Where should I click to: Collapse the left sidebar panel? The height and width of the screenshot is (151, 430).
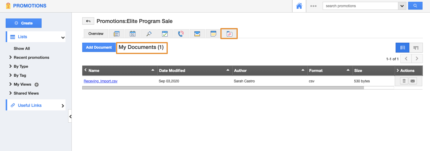[x=70, y=116]
